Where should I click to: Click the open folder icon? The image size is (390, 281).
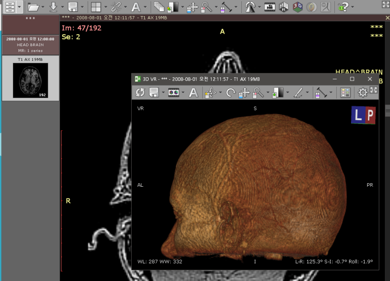pyautogui.click(x=33, y=7)
